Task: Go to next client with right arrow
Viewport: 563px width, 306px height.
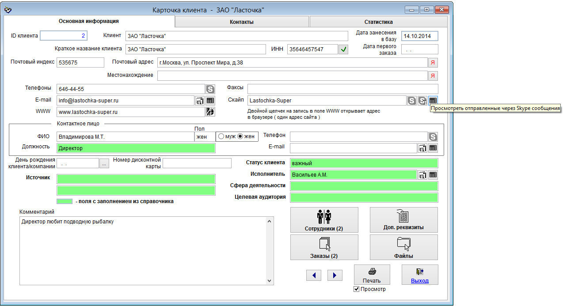Action: click(335, 276)
